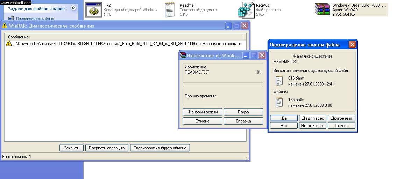Click 'Другое имя' to rename the file

(x=342, y=118)
